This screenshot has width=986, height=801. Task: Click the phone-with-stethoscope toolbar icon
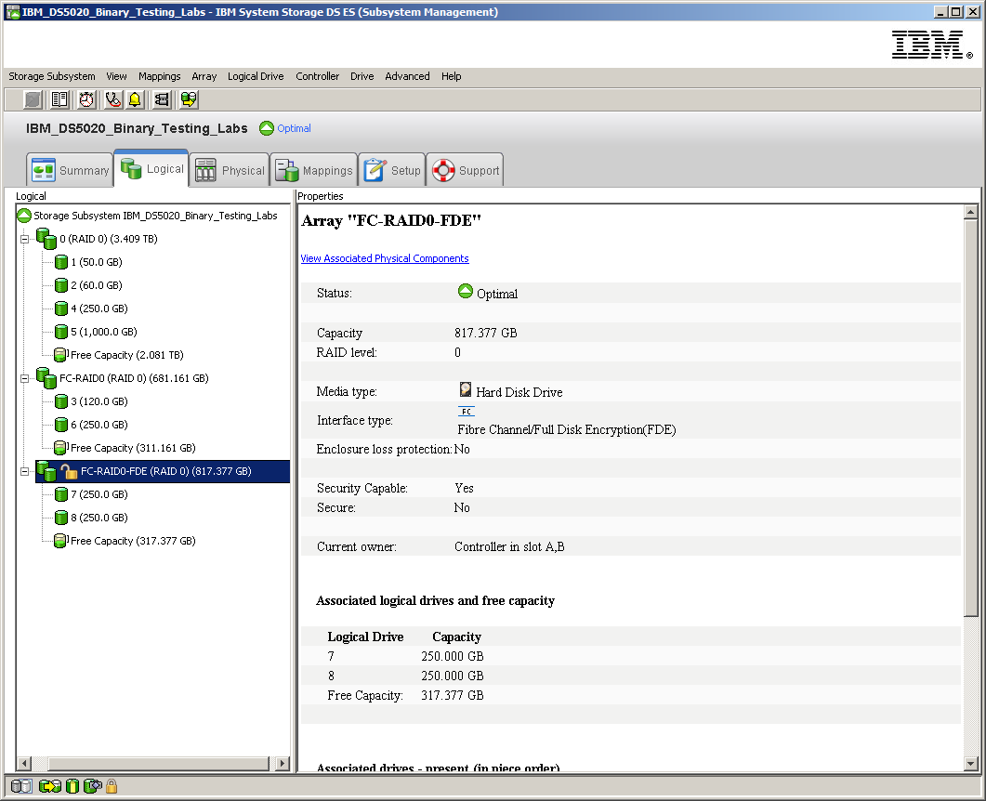[113, 99]
